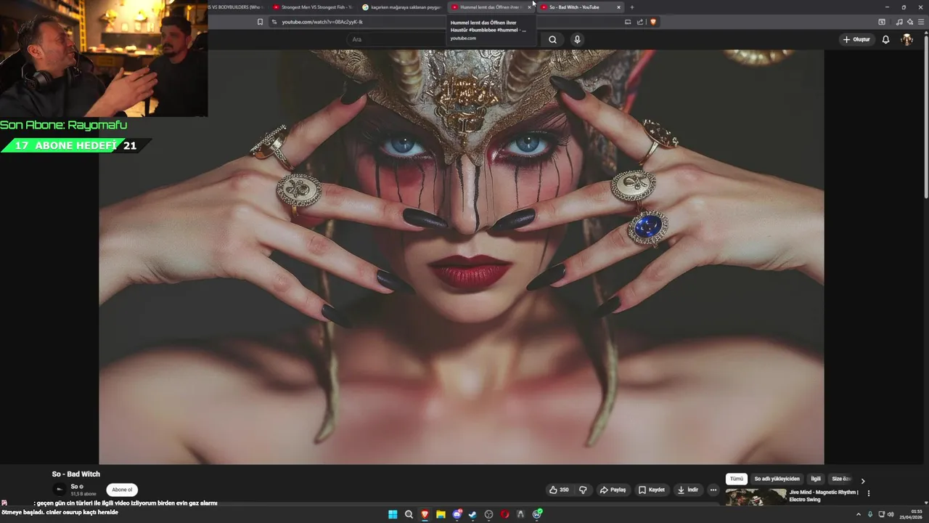Close the Hummel lernt tab
The width and height of the screenshot is (929, 523).
pos(529,7)
